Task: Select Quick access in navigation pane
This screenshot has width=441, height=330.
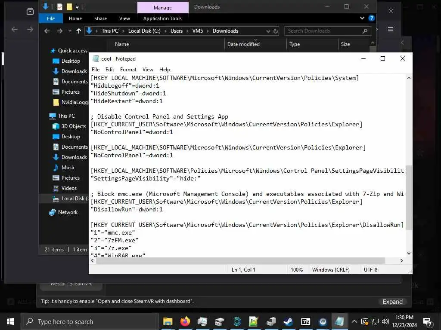Action: tap(72, 51)
